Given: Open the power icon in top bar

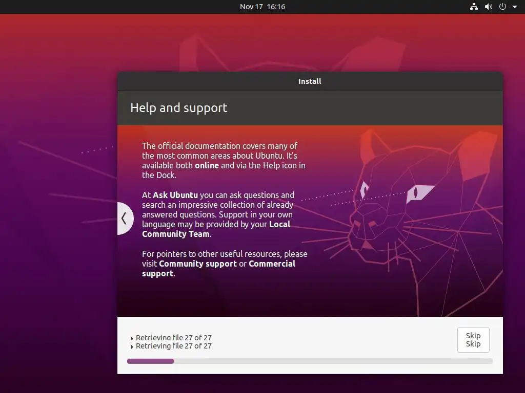Looking at the screenshot, I should coord(502,7).
